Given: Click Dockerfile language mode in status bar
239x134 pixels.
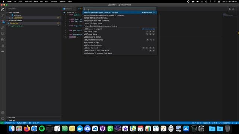Looking at the screenshot, I should [x=226, y=123].
